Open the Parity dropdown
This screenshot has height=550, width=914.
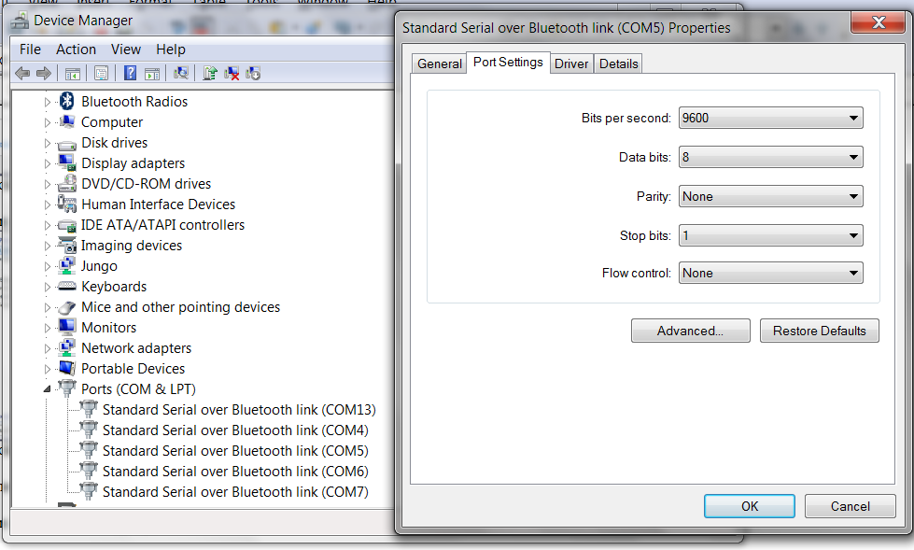pos(770,196)
